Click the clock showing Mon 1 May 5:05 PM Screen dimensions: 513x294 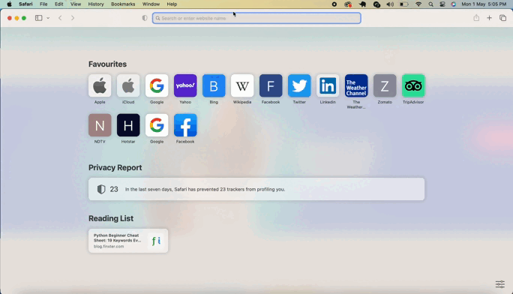[484, 4]
